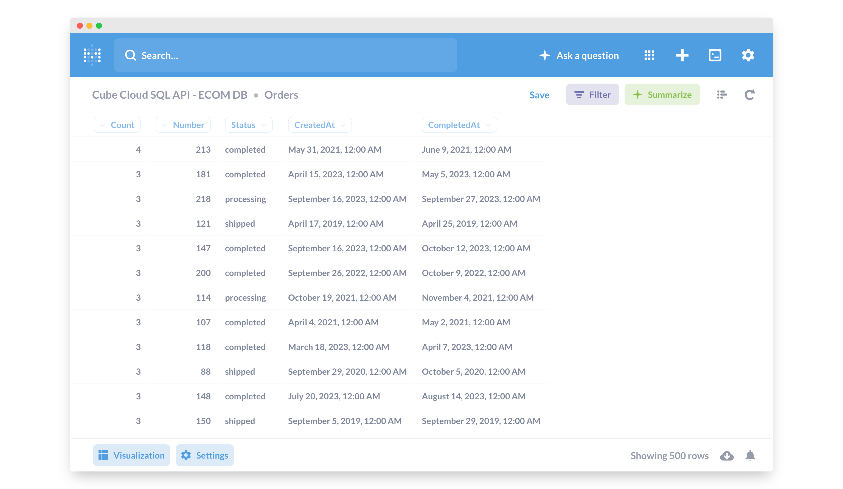Click the Search input field
This screenshot has width=843, height=489.
tap(285, 55)
